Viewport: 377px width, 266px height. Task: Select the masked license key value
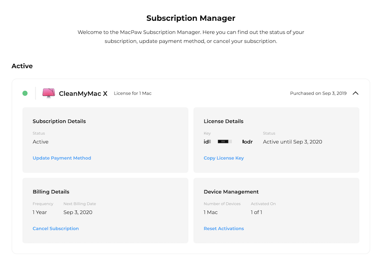[x=228, y=142]
